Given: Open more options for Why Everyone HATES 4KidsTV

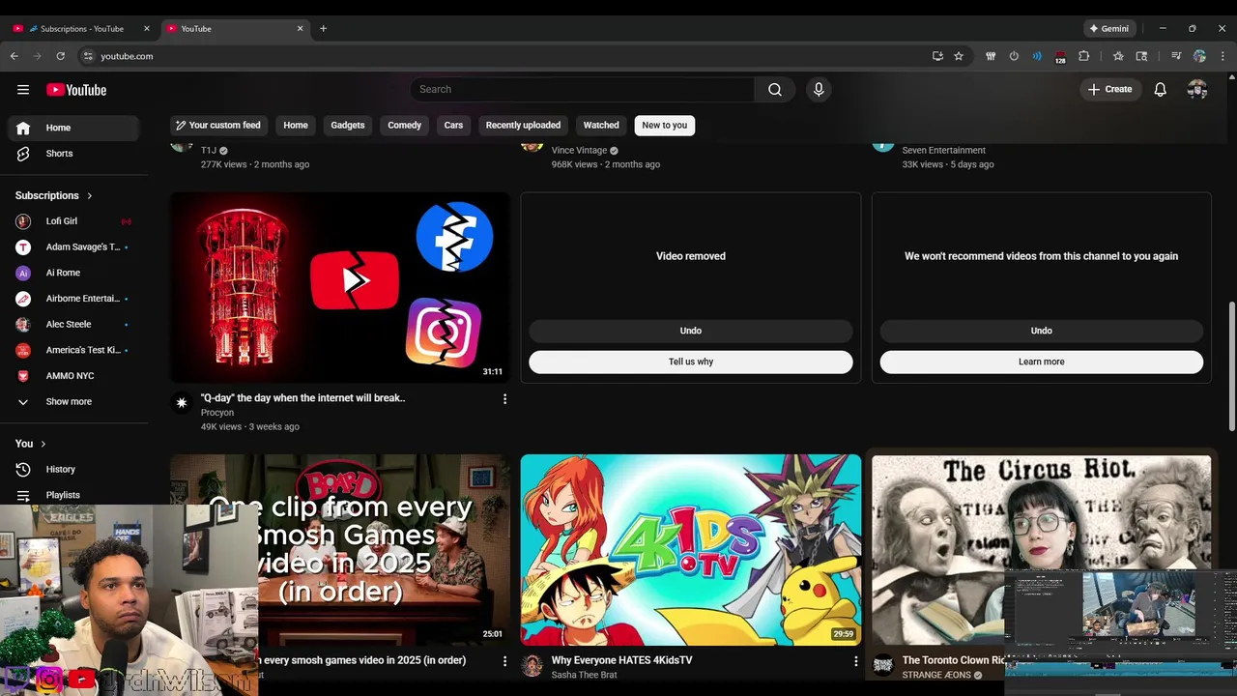Looking at the screenshot, I should pyautogui.click(x=855, y=661).
